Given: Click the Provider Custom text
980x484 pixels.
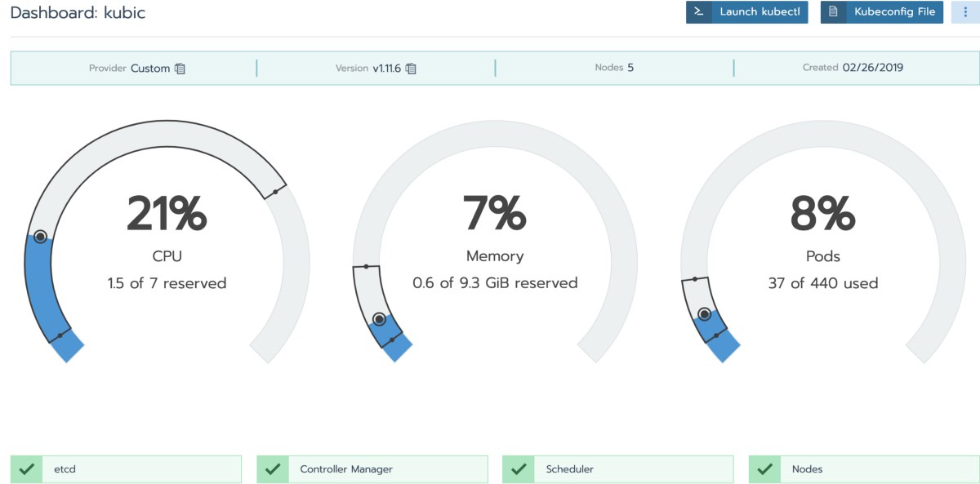Looking at the screenshot, I should (x=129, y=69).
